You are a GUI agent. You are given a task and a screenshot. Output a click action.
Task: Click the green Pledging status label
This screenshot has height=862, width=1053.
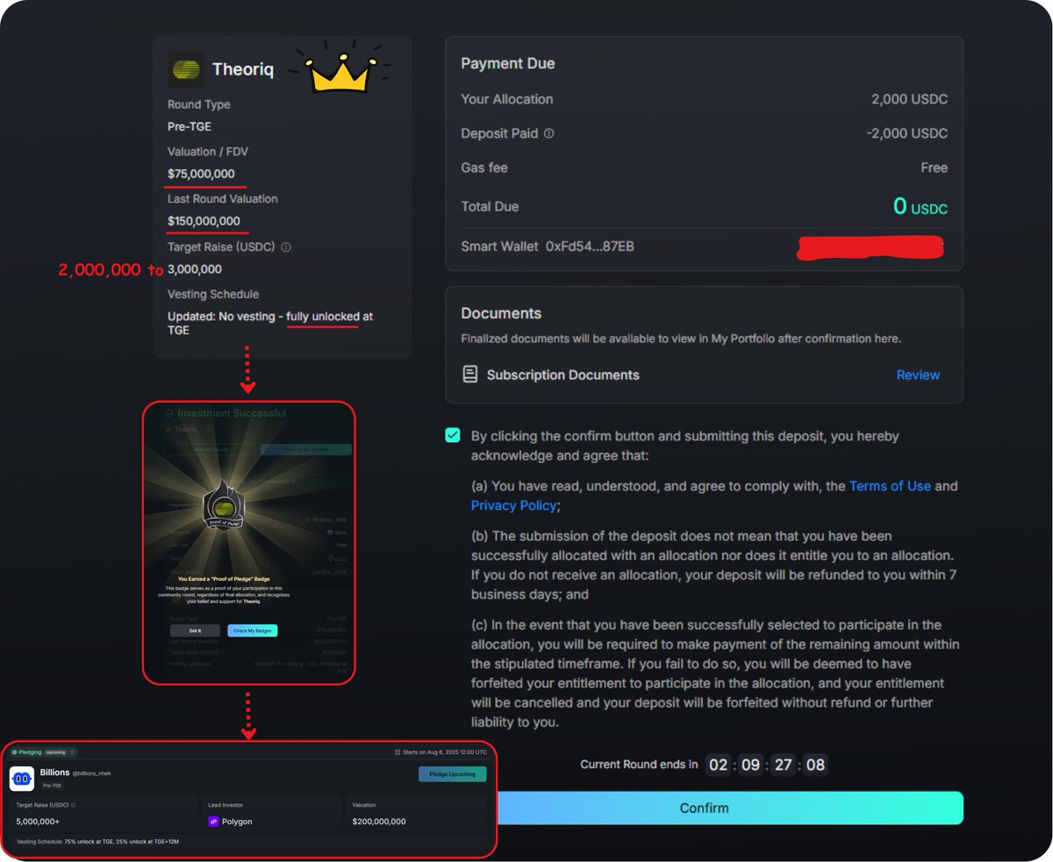(x=30, y=752)
